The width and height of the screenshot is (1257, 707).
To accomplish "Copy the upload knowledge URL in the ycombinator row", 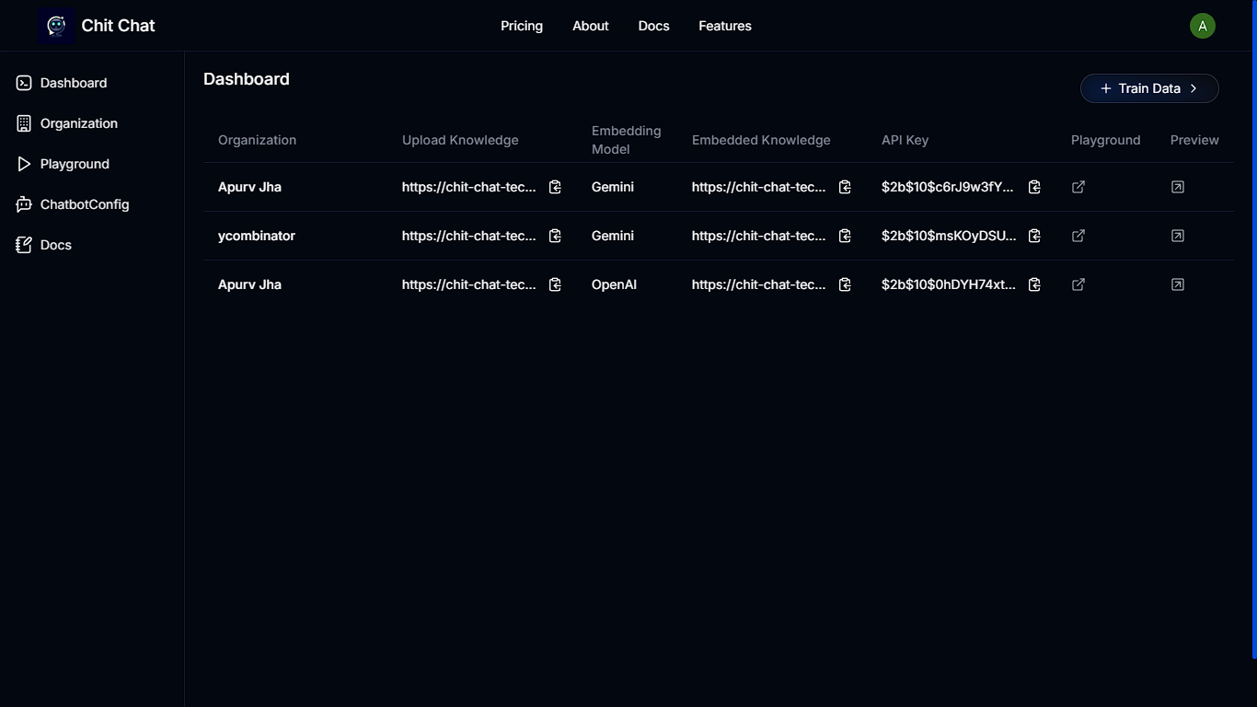I will [x=555, y=236].
